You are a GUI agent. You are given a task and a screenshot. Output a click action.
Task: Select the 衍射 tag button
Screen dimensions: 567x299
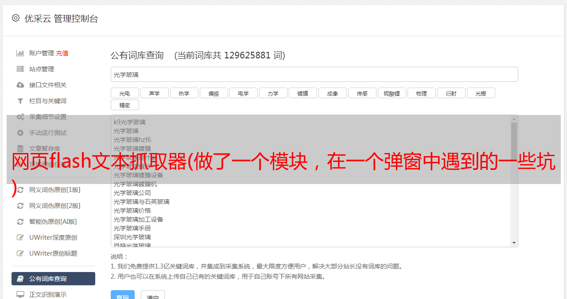click(x=451, y=93)
